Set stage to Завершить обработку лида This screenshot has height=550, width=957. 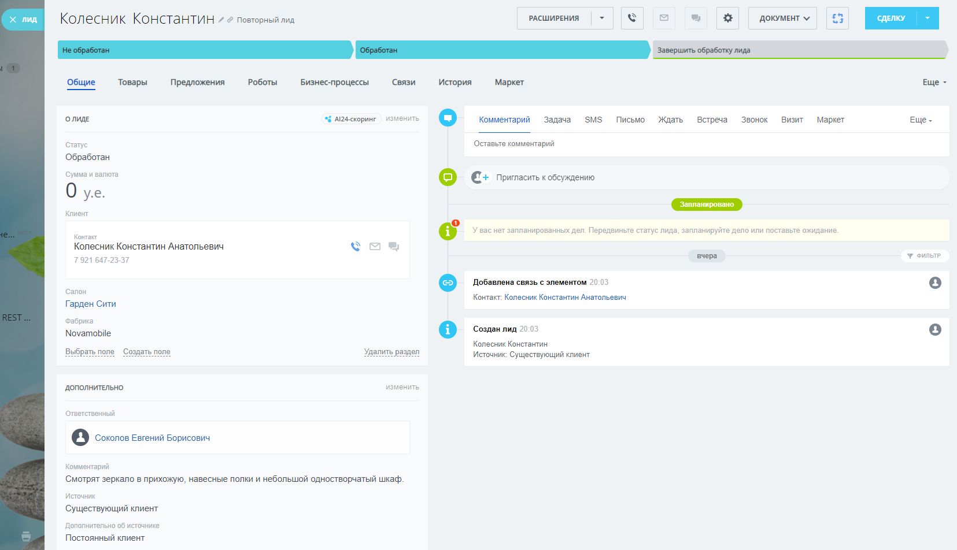[800, 50]
